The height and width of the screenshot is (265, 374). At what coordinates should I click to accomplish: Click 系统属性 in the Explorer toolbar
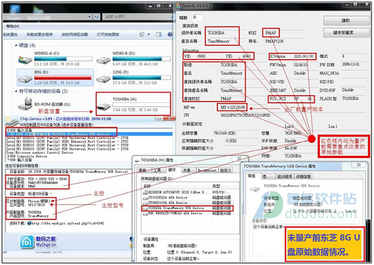tap(10, 35)
